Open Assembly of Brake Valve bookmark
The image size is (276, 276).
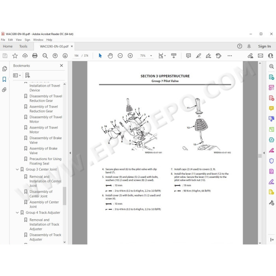(43, 151)
